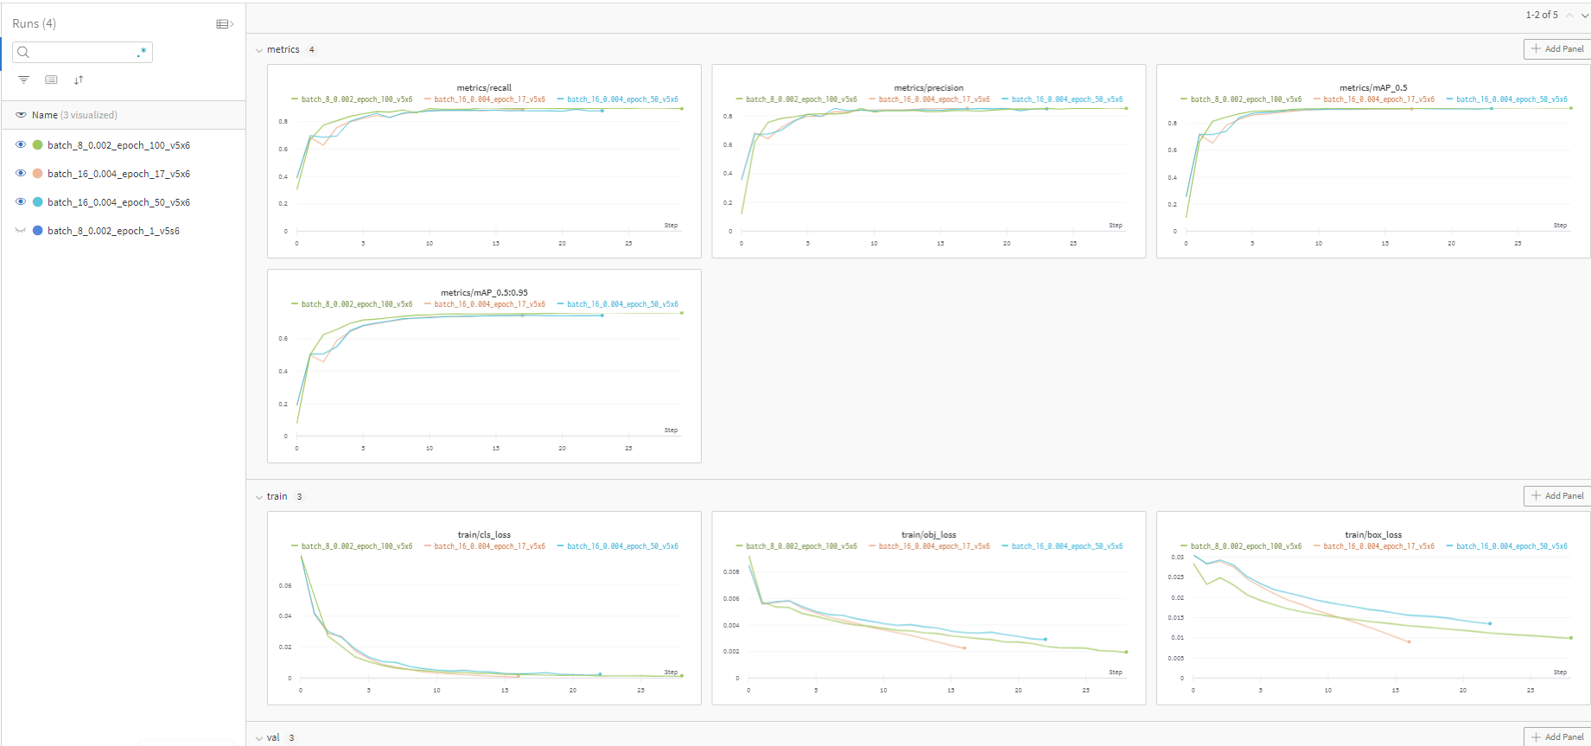Add Panel in val section
This screenshot has height=746, width=1591.
tap(1557, 737)
